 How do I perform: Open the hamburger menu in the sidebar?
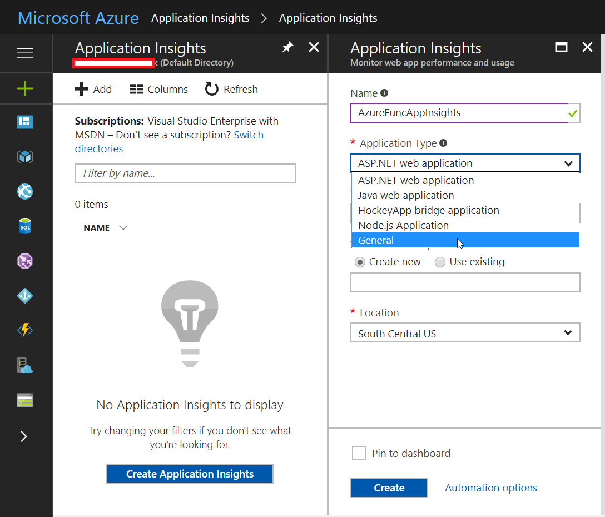click(25, 53)
